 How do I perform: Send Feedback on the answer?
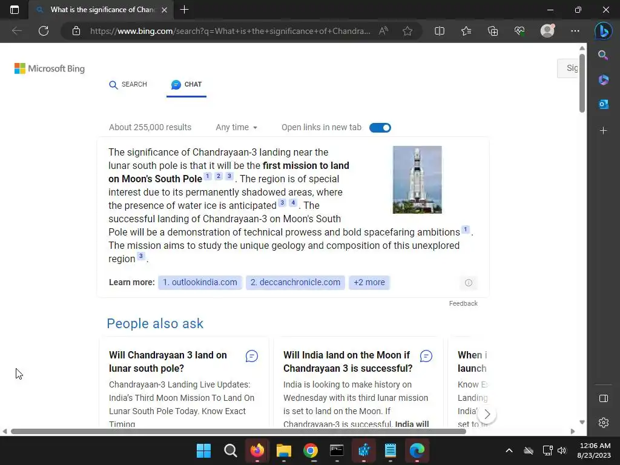tap(463, 303)
